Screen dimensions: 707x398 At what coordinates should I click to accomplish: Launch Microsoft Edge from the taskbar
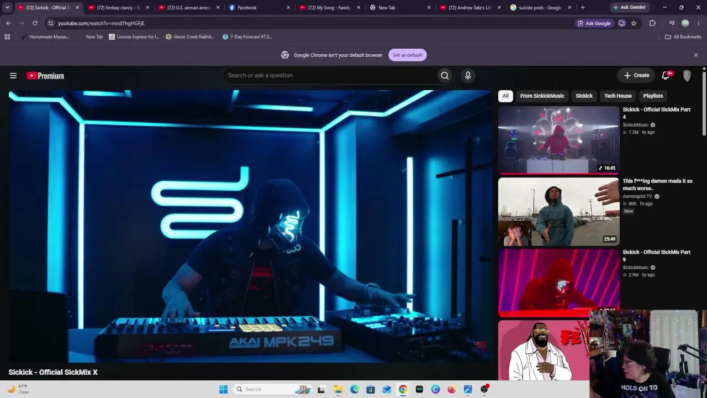355,389
